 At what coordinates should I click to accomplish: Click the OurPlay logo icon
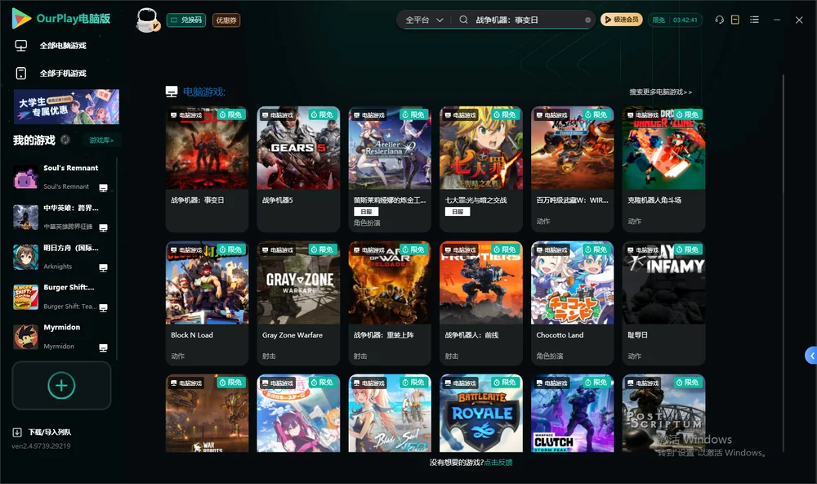pos(21,18)
